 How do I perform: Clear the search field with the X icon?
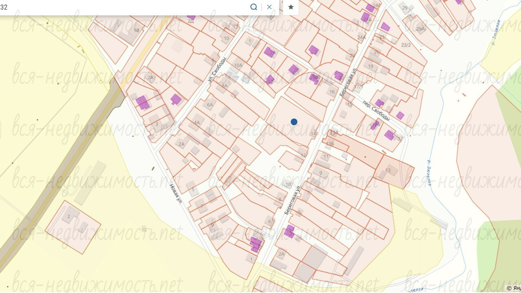[x=269, y=7]
